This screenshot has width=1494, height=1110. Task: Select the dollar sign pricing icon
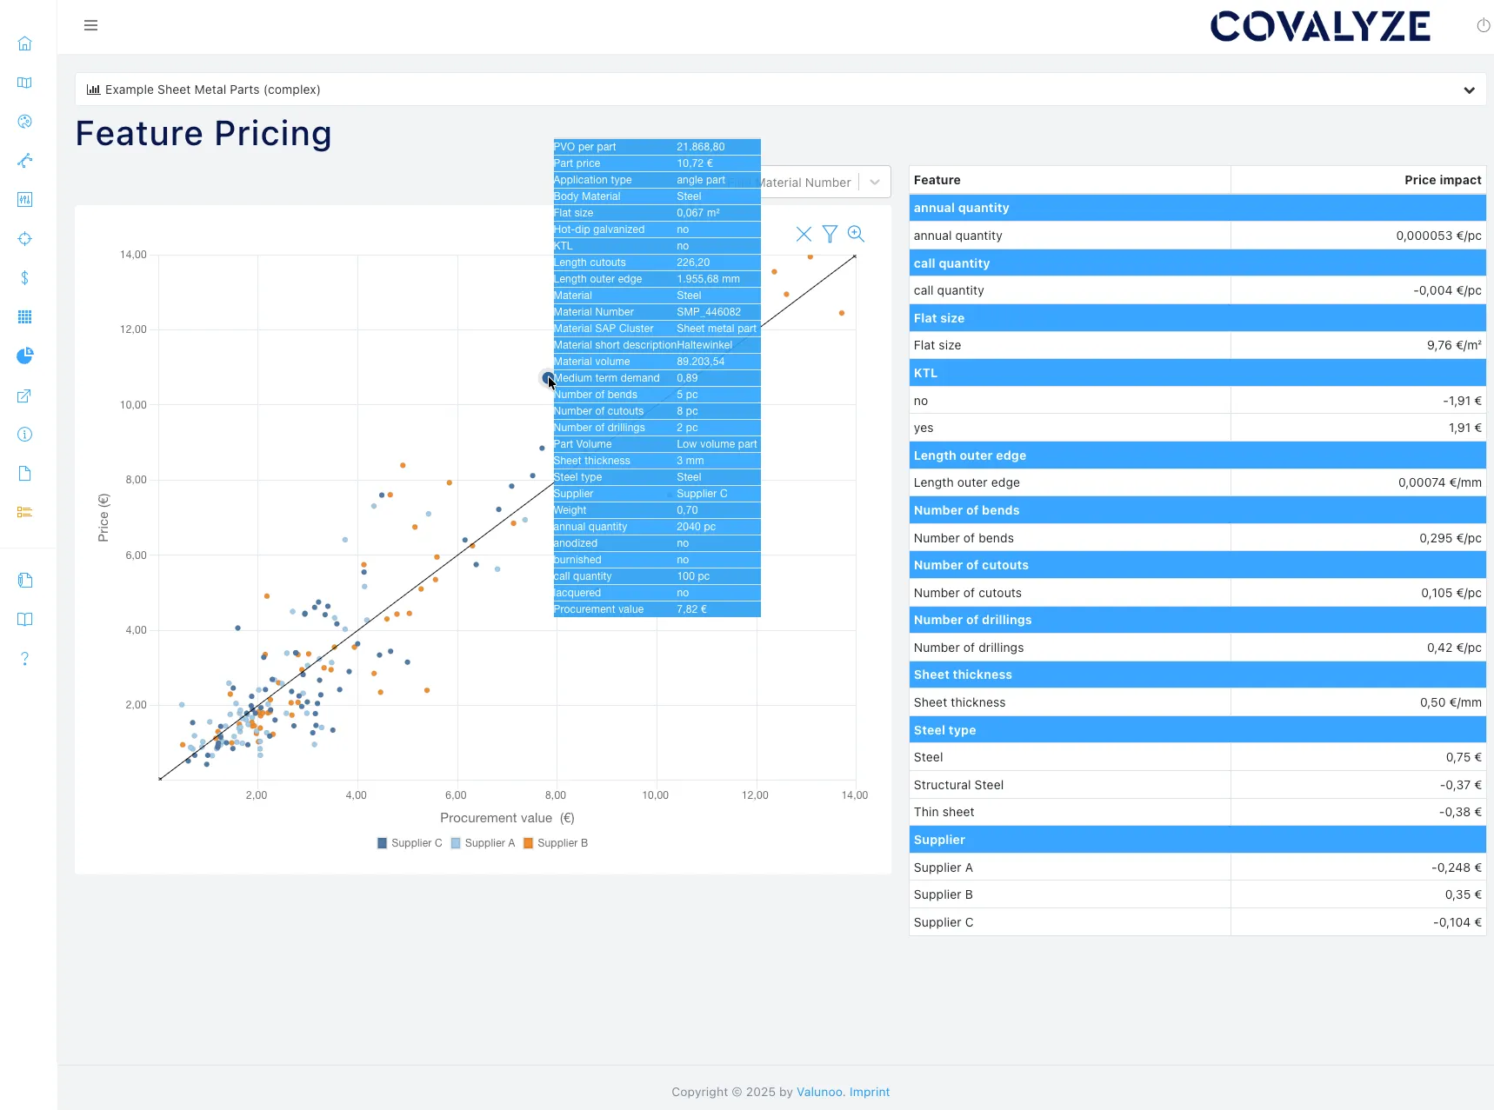pyautogui.click(x=24, y=278)
